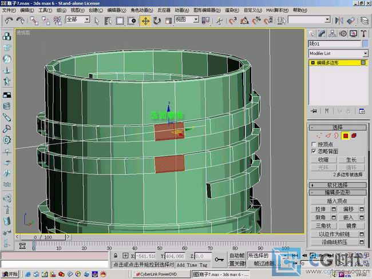Image resolution: width=372 pixels, height=279 pixels.
Task: Click the 插入顶点 button
Action: coord(337,201)
